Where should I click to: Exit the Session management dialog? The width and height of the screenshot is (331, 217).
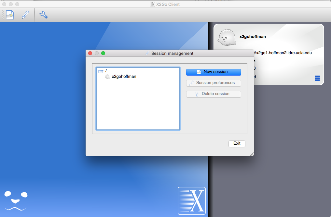point(237,144)
